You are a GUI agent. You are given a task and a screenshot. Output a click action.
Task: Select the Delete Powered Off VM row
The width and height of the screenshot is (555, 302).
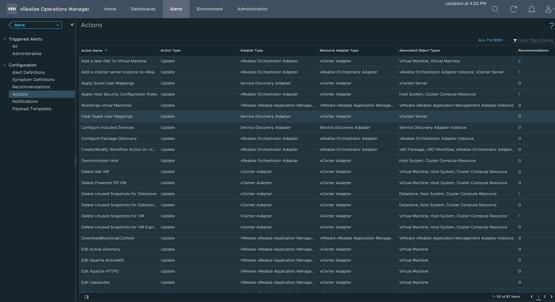tap(317, 183)
